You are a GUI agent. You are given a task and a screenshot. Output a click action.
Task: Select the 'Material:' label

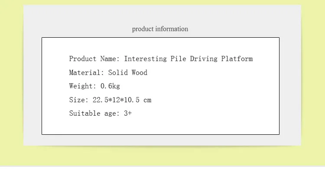click(86, 72)
